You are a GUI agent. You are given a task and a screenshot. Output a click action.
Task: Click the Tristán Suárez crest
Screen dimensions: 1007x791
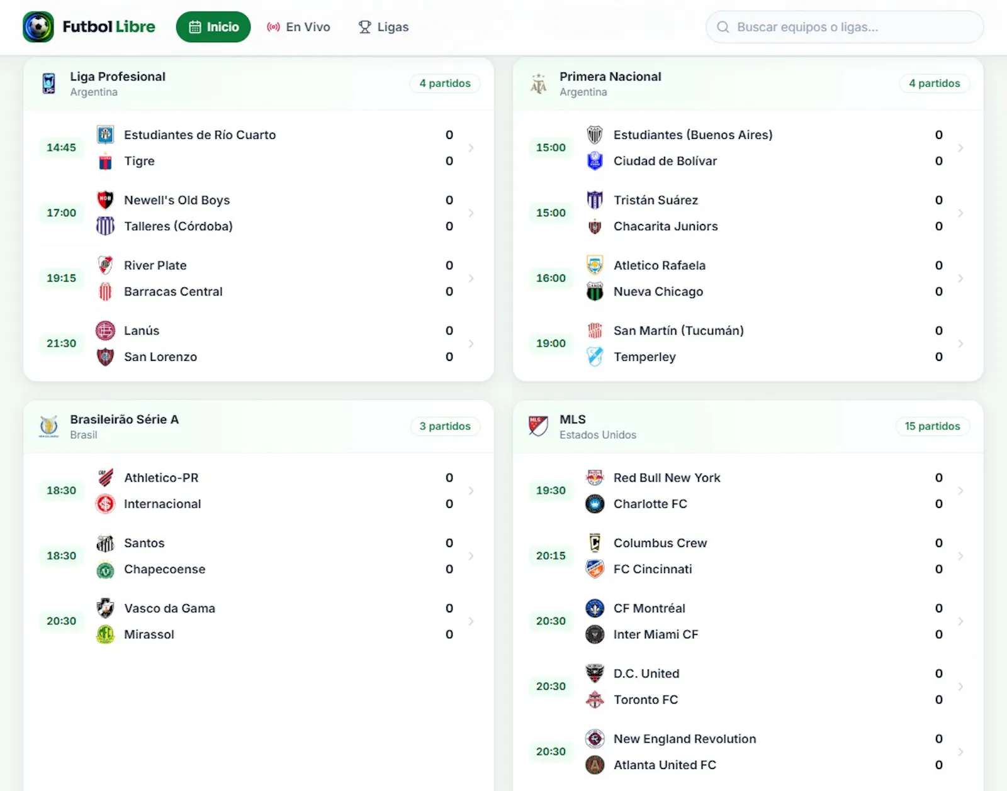595,200
